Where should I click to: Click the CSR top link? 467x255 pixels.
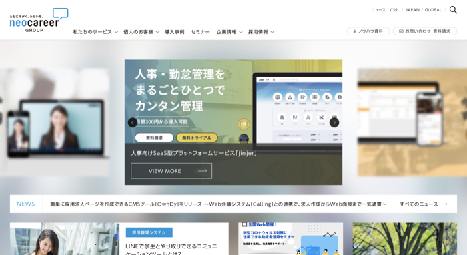(394, 10)
